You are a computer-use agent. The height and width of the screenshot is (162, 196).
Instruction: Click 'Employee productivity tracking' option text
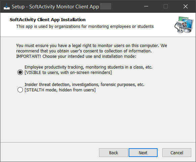pyautogui.click(x=89, y=67)
